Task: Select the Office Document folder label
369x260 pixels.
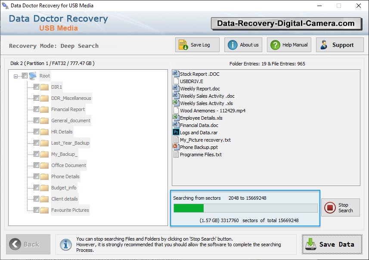Action: [x=69, y=165]
